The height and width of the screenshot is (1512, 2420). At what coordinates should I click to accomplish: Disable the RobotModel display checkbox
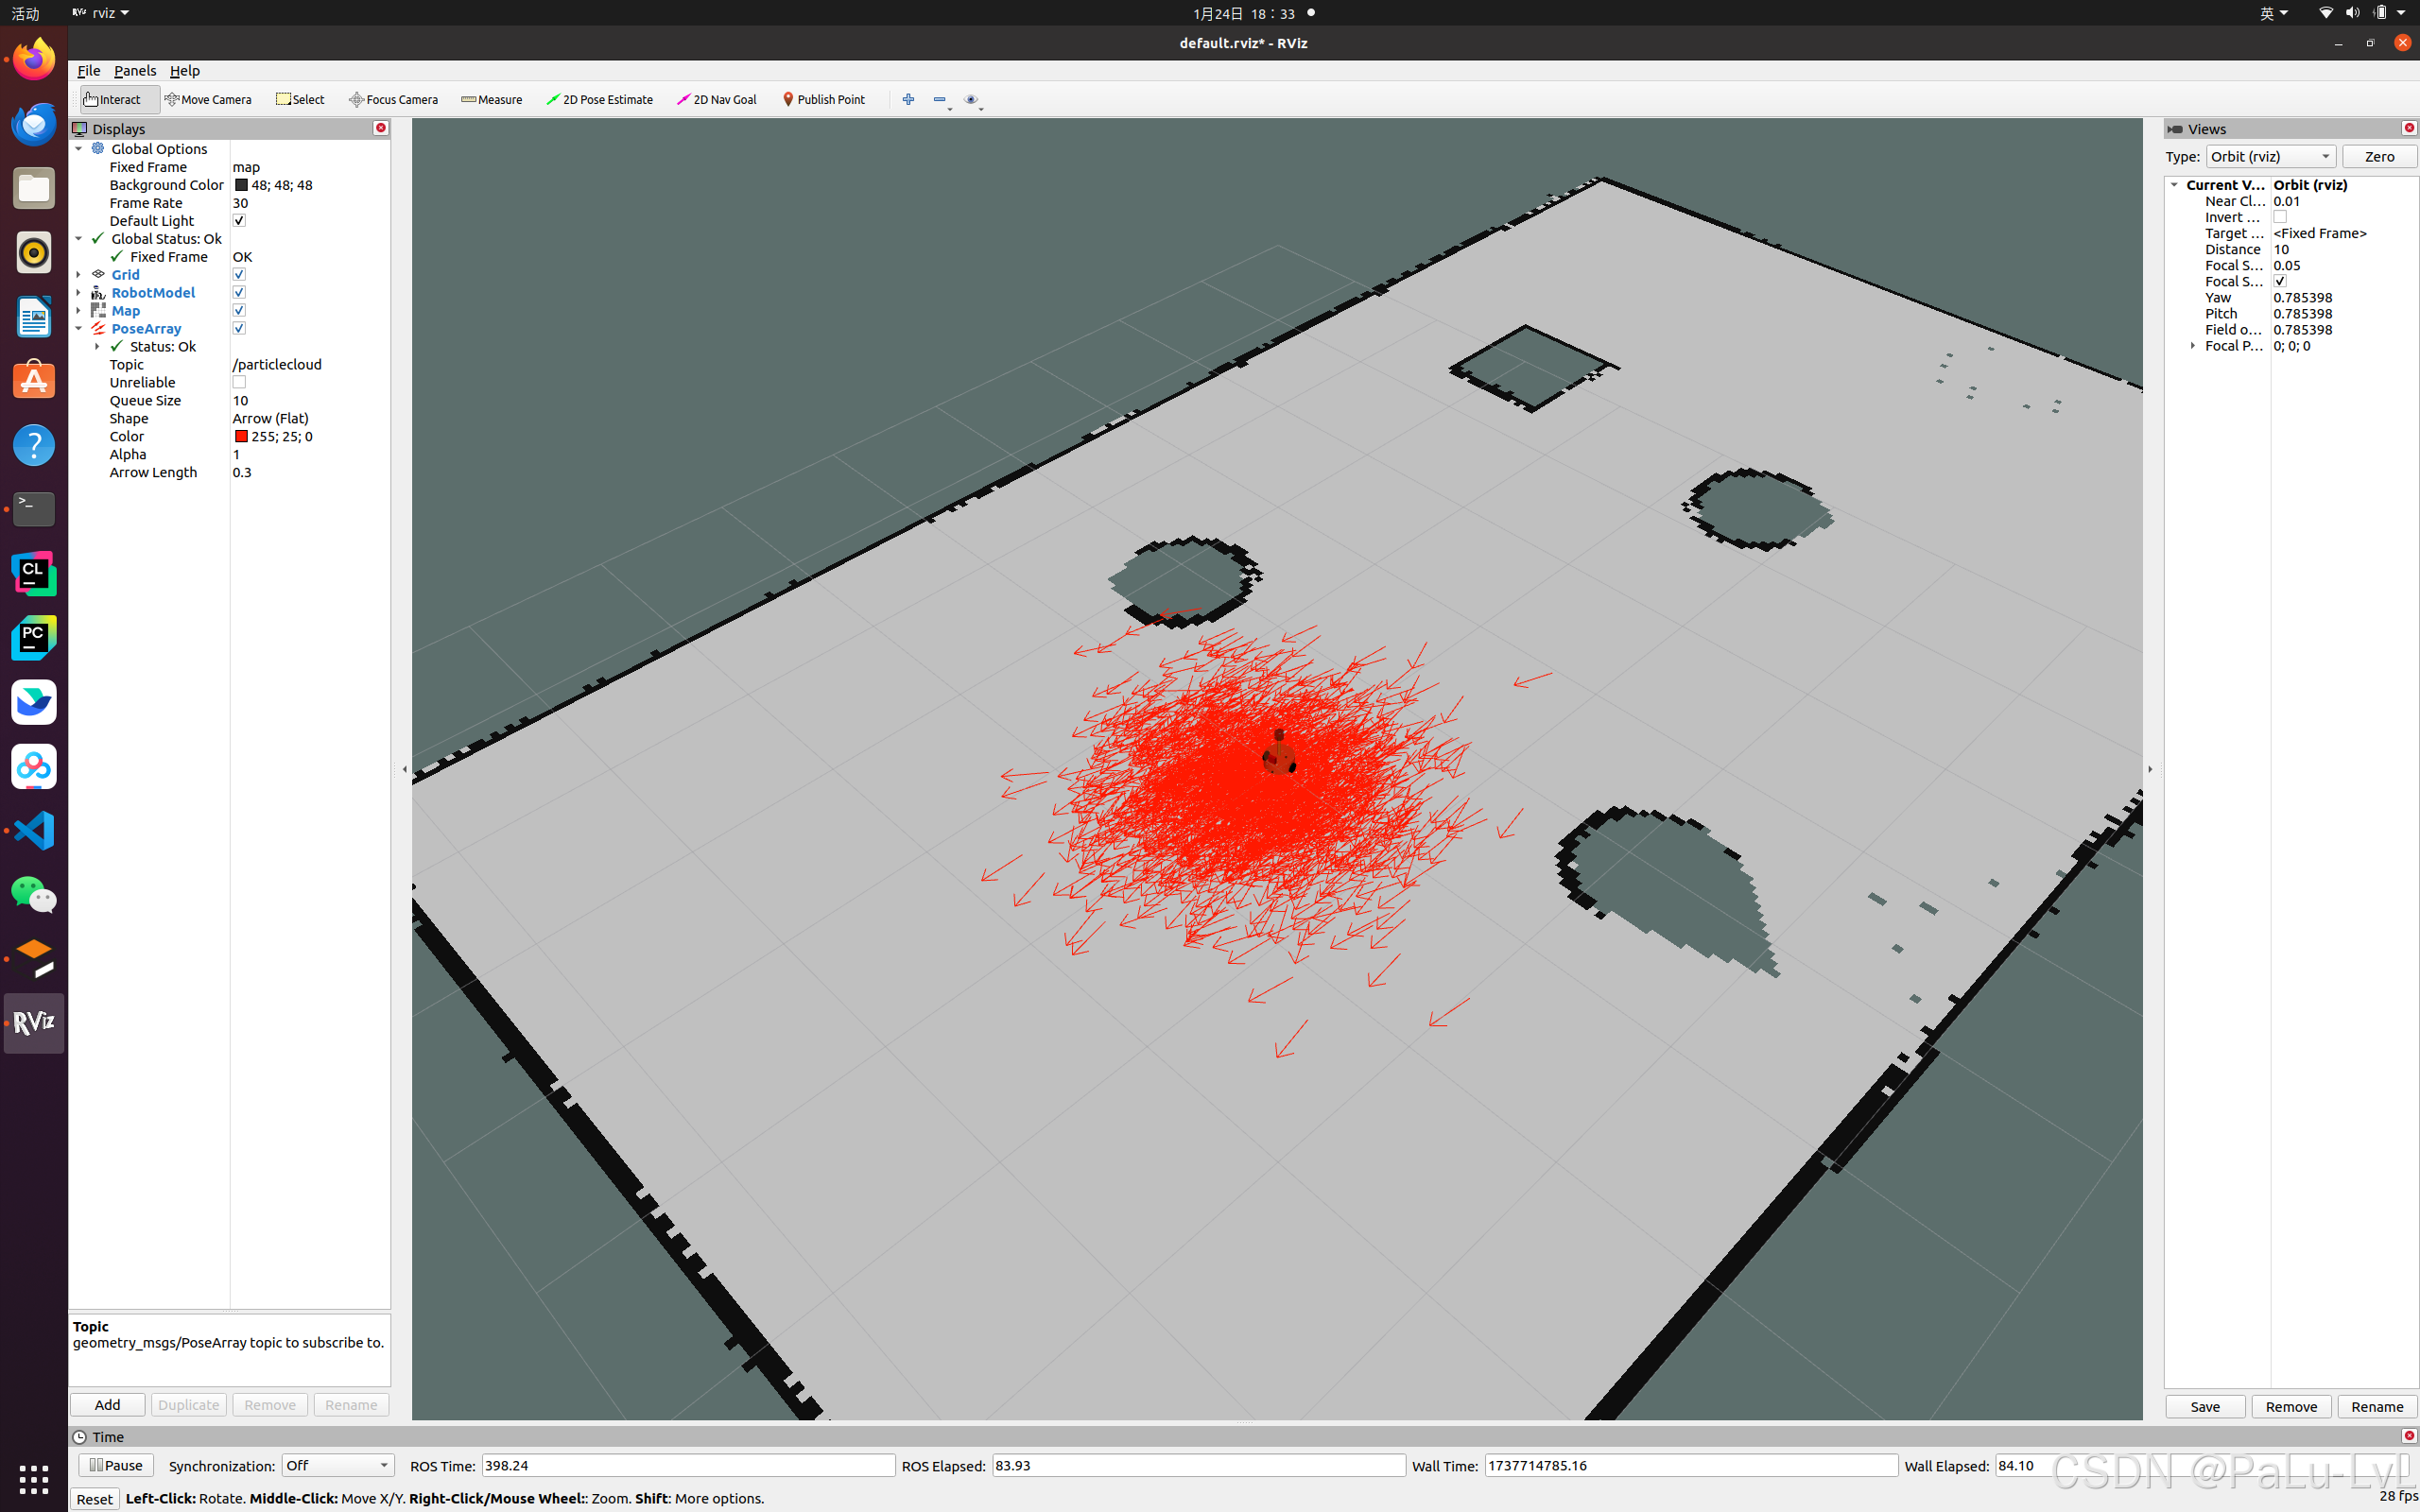239,292
